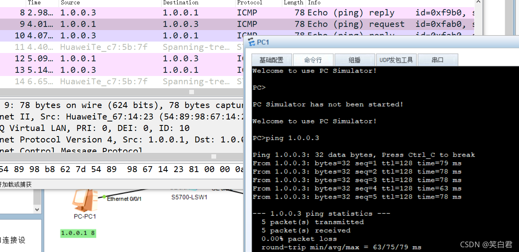519x252 pixels.
Task: Expand frame line '78 bytes on wire (624 bits)'
Action: point(121,105)
